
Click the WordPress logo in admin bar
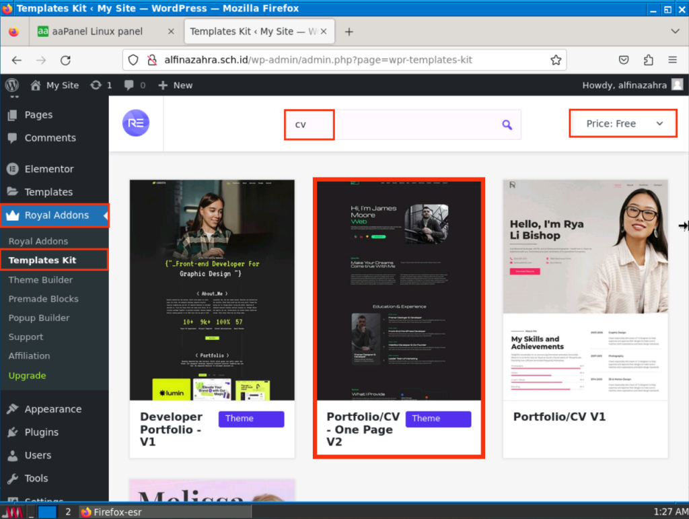point(12,85)
